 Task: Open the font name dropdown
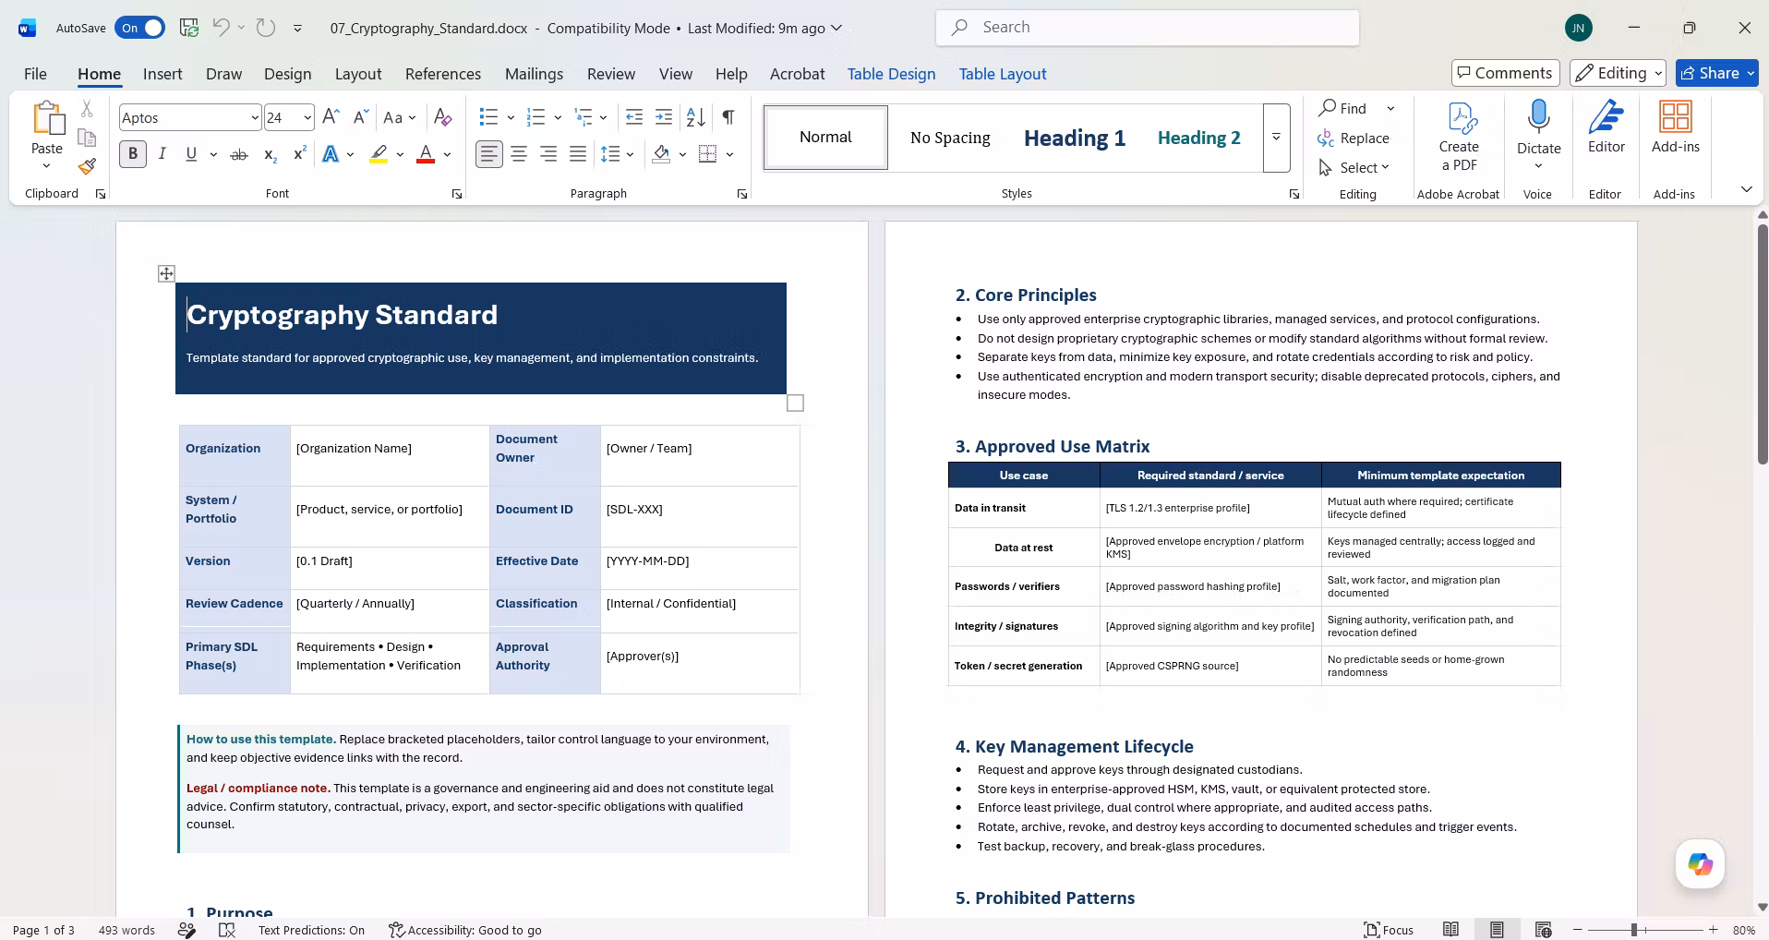(x=254, y=117)
